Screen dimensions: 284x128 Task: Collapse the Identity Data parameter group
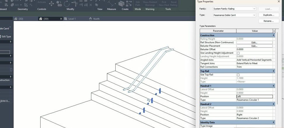(273, 122)
